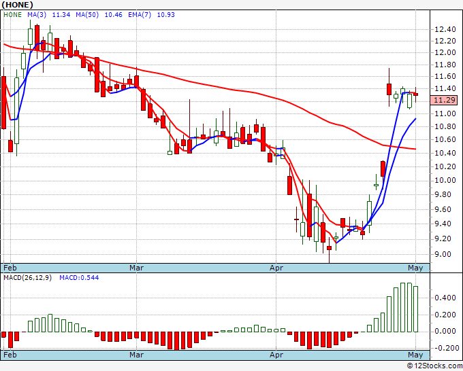Click the 10.00 price axis label

point(445,180)
